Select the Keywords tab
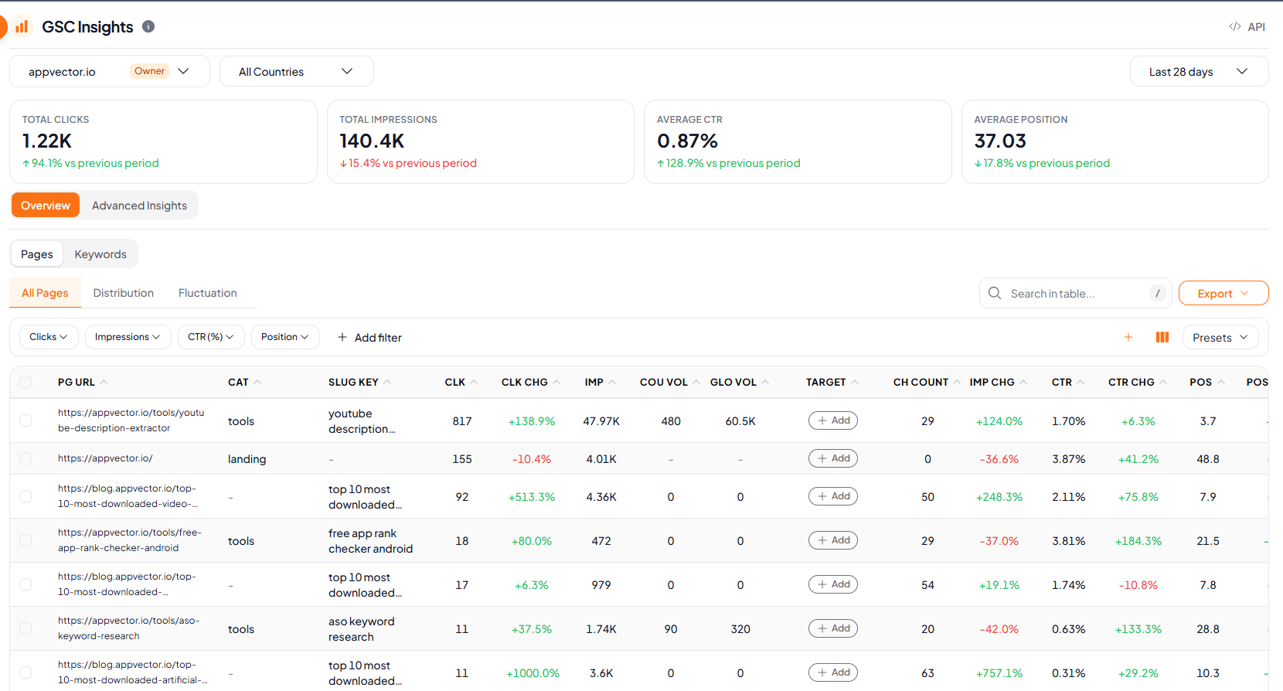Image resolution: width=1283 pixels, height=691 pixels. point(100,254)
